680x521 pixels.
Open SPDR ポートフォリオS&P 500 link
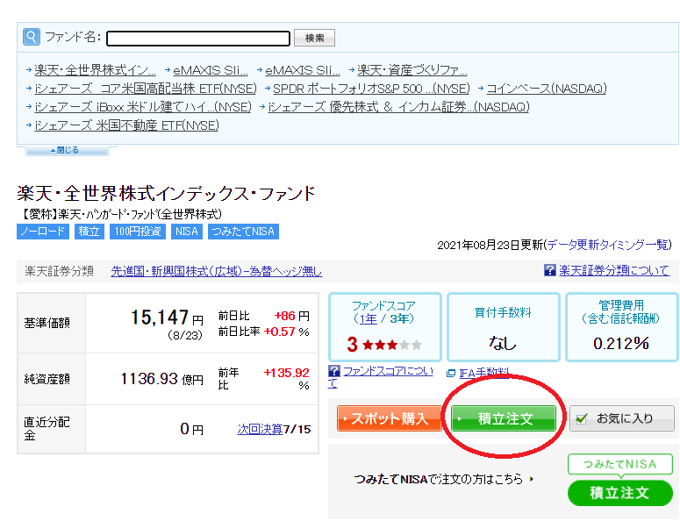(x=372, y=89)
